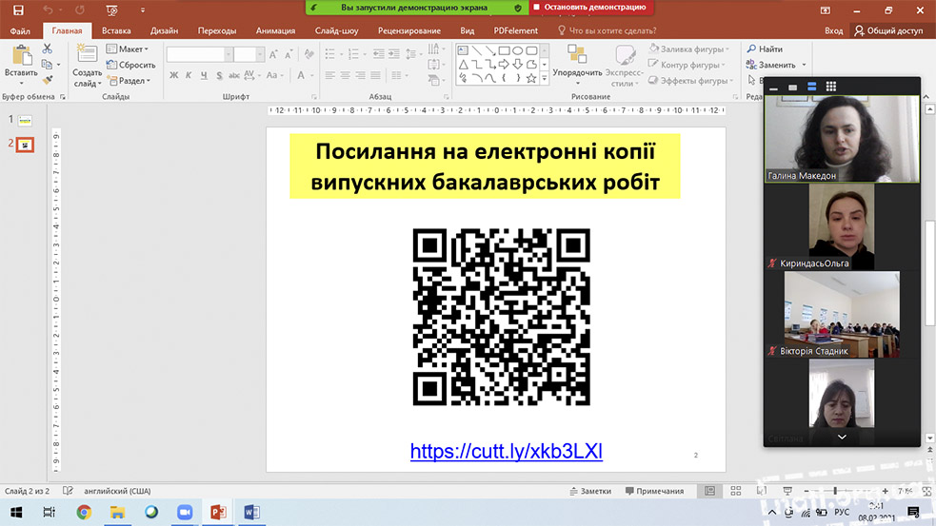
Task: Click the Express Styles (Экспресс-стили) icon
Action: (x=625, y=55)
